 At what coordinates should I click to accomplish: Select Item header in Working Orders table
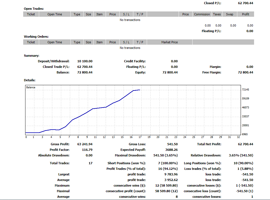tap(100, 42)
